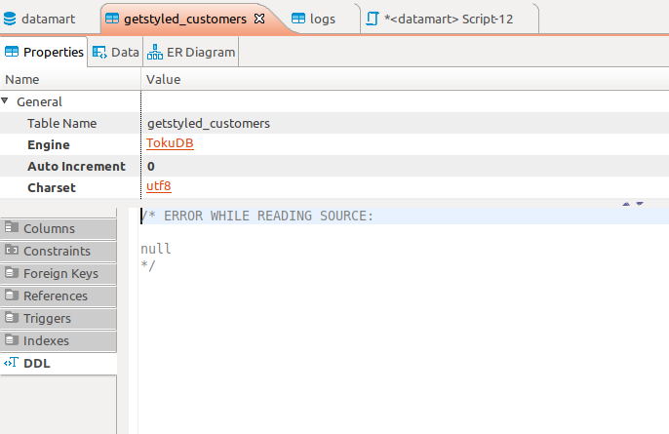Click the panel up-arrow sash control

(x=626, y=204)
